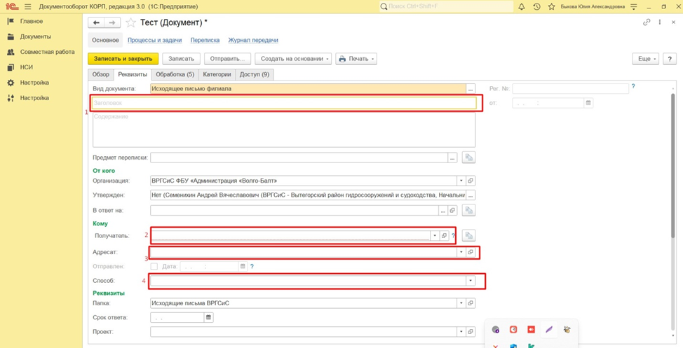
Task: Click the Отправить... button
Action: 228,59
